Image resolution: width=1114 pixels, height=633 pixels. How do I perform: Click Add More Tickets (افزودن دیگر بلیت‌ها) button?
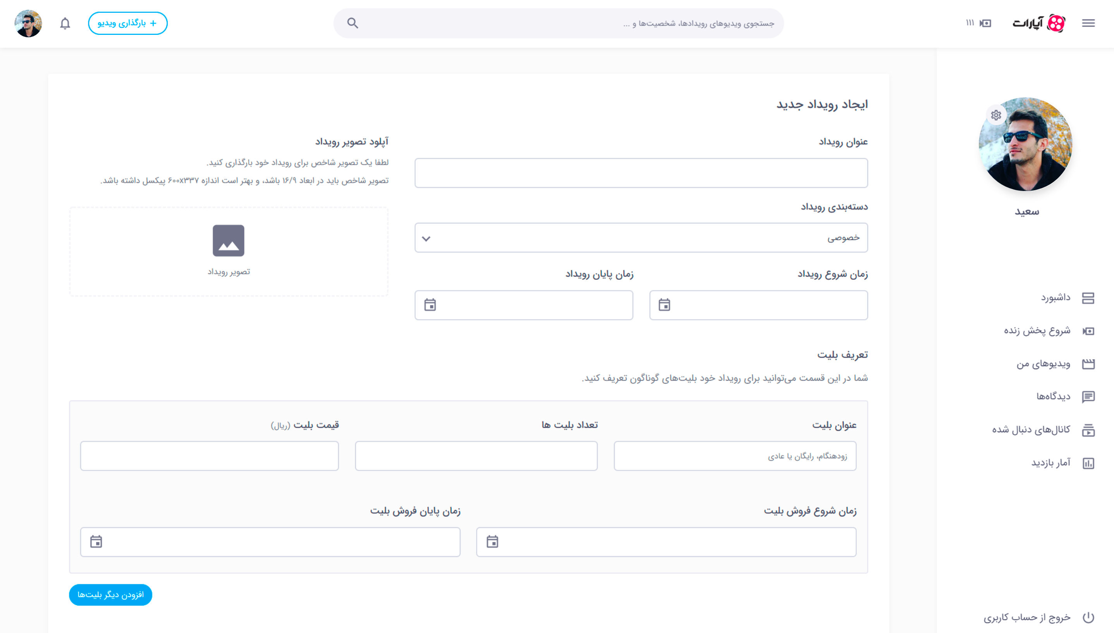tap(110, 595)
